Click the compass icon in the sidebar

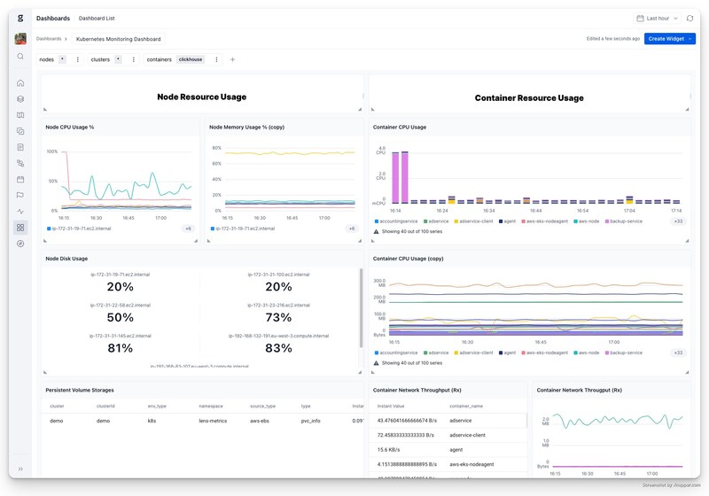20,244
